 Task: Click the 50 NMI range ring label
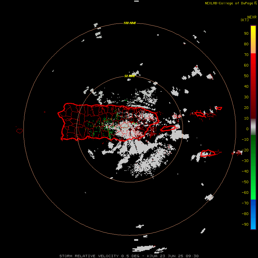(130, 76)
